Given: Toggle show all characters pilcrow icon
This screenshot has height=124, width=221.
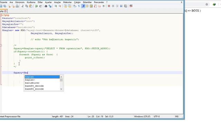Looking at the screenshot, I should 79,6.
